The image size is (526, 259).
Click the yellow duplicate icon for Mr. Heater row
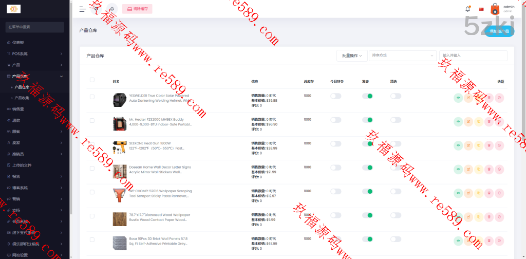pos(479,122)
